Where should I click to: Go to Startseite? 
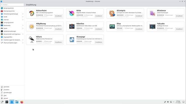coord(12,87)
